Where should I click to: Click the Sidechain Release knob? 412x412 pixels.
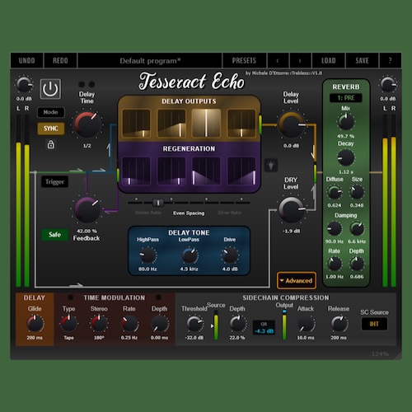[x=339, y=324]
